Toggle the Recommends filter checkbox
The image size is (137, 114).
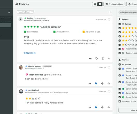click(x=119, y=49)
